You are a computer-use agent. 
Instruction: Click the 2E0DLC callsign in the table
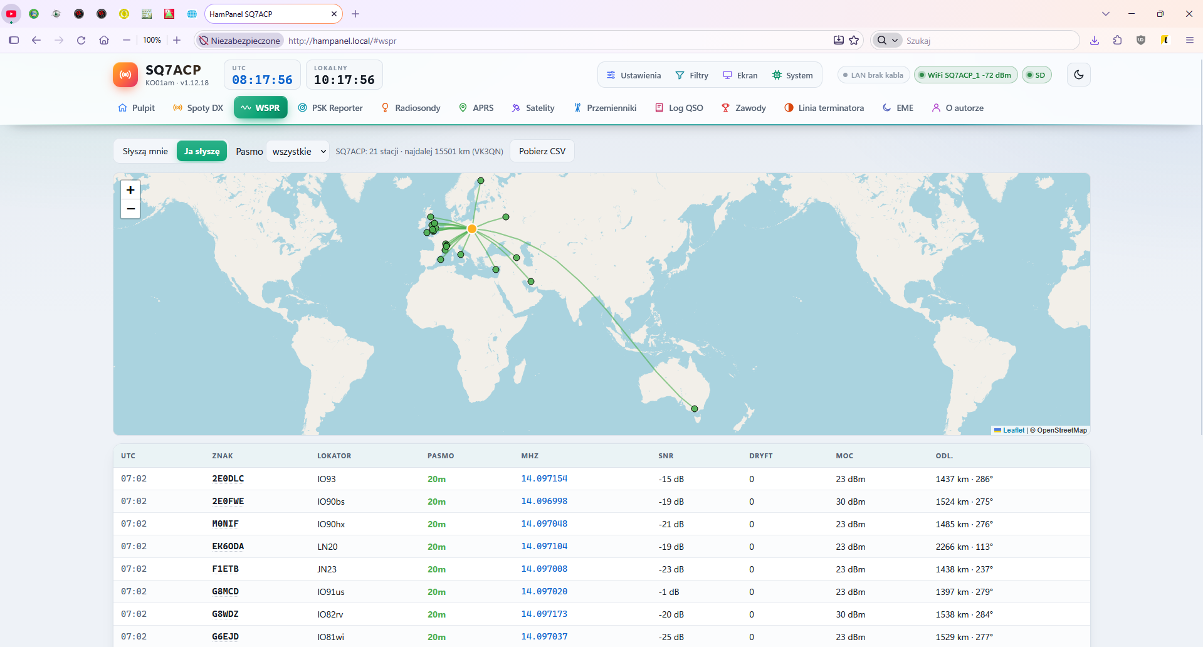(228, 479)
